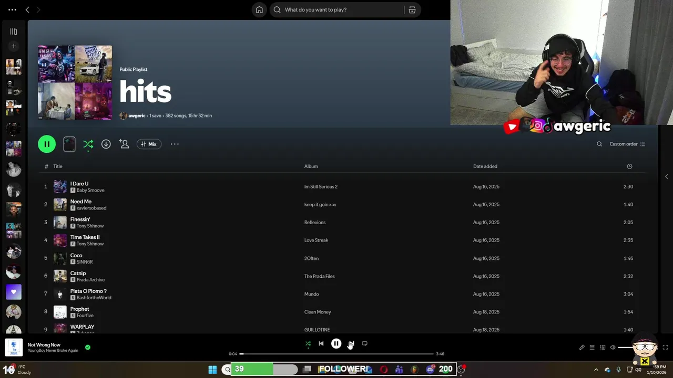Open Not Wrong Now track title in player
The image size is (673, 378).
[44, 345]
